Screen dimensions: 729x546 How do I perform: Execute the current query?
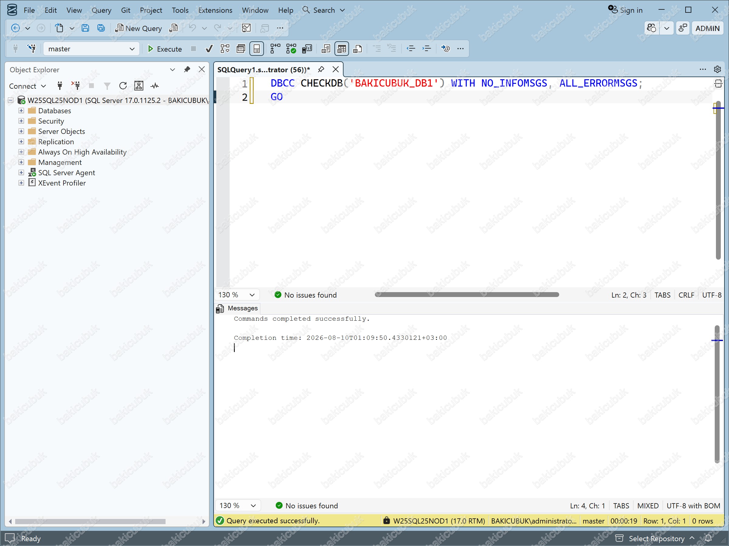click(x=164, y=49)
